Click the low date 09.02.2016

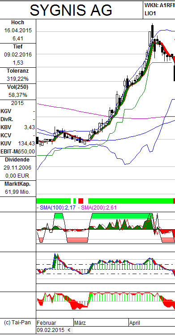18,55
